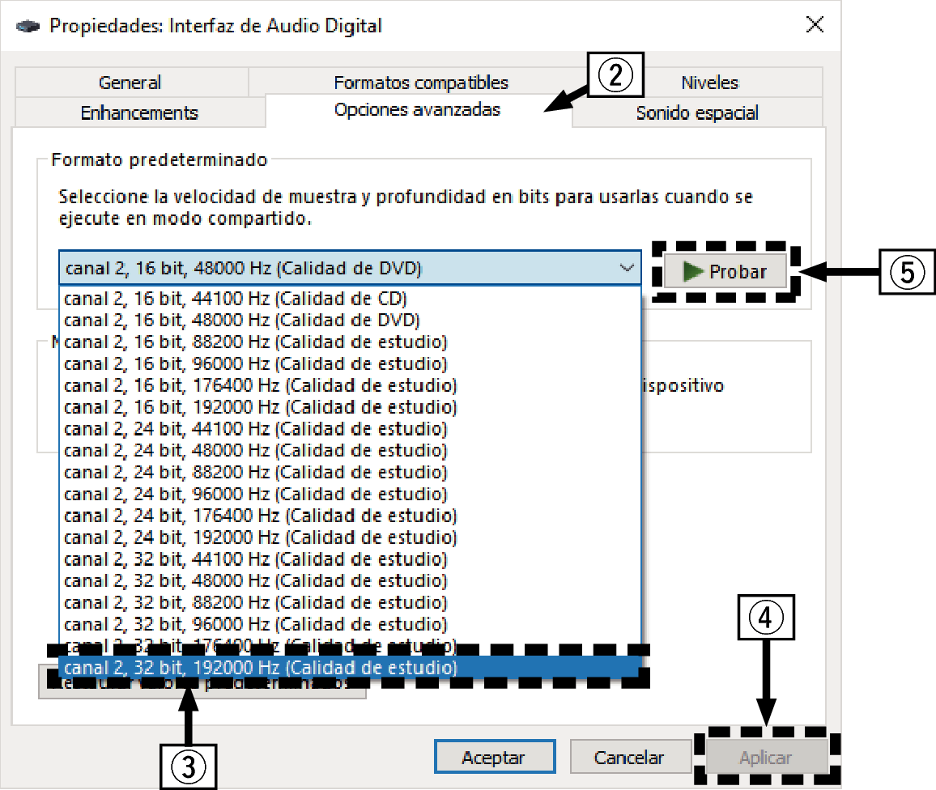Image resolution: width=936 pixels, height=790 pixels.
Task: Select the highlighted 32 bit 192000 Hz option
Action: point(243,668)
